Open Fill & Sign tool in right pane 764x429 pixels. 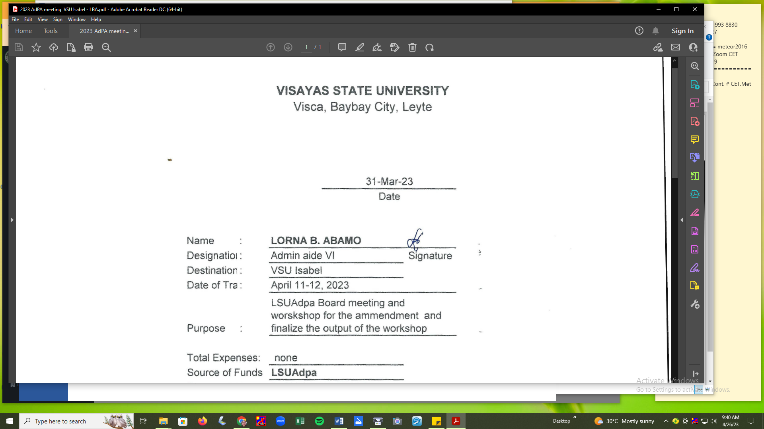pos(695,268)
